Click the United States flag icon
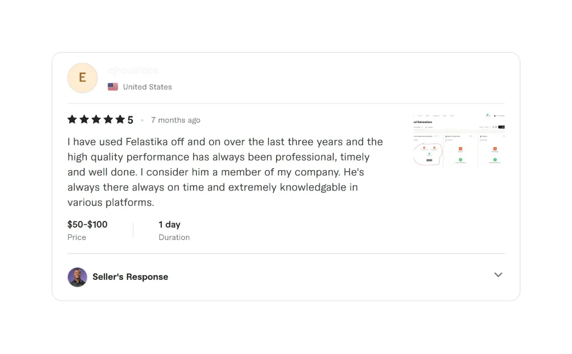The height and width of the screenshot is (354, 572). coord(113,87)
